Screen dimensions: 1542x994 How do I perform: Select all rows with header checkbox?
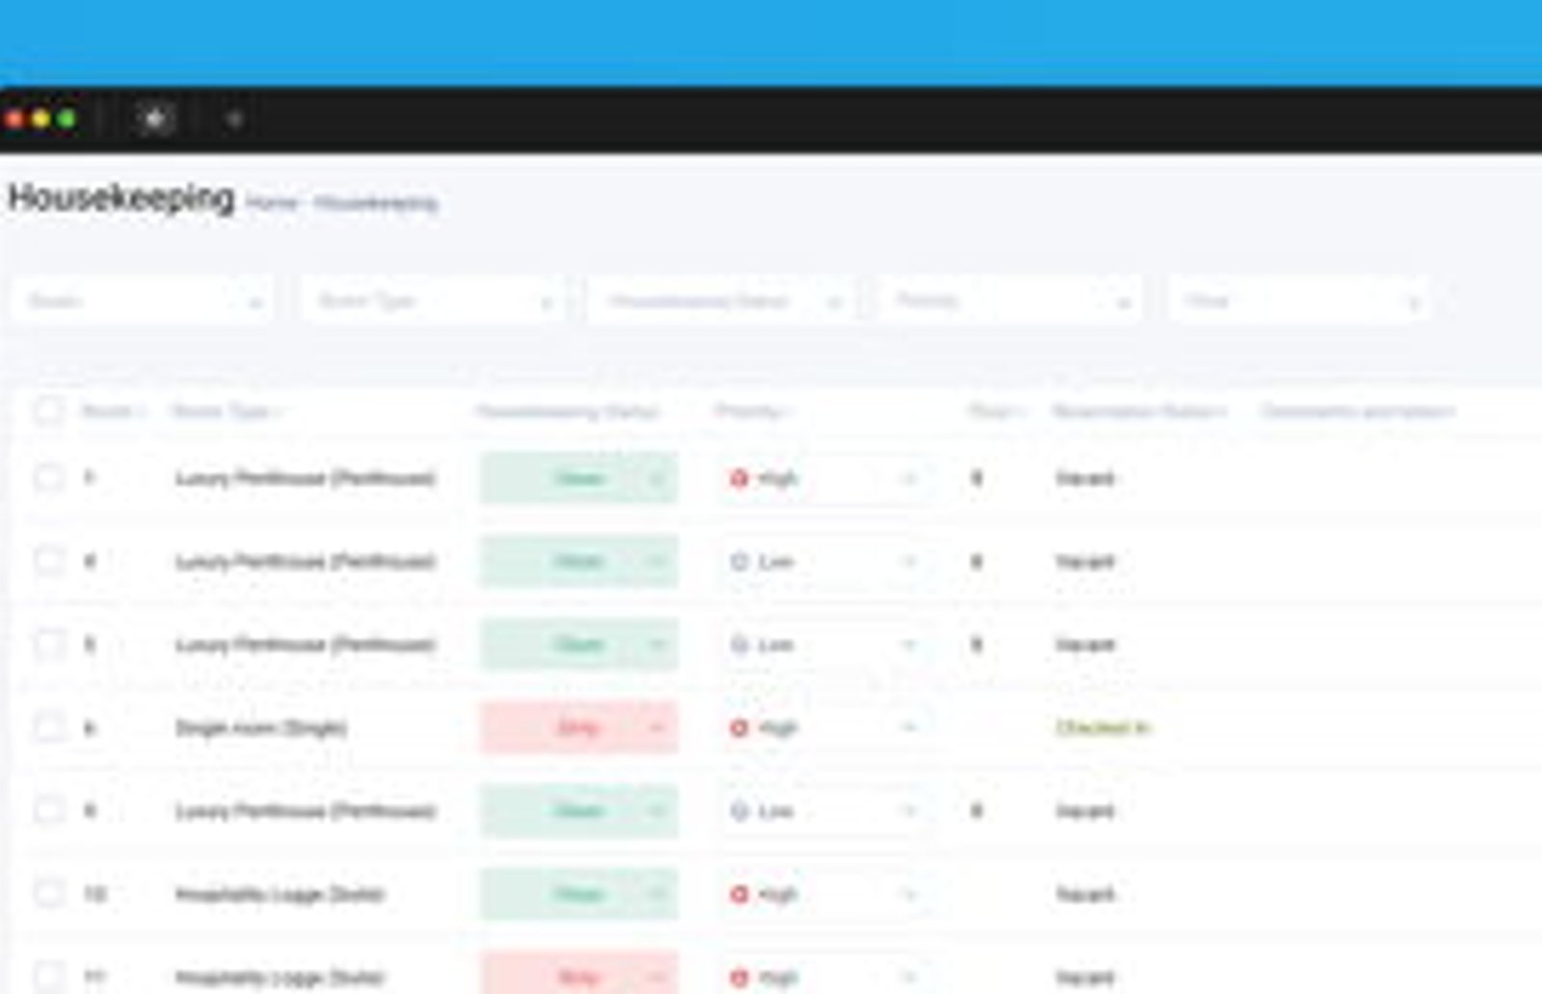click(47, 411)
